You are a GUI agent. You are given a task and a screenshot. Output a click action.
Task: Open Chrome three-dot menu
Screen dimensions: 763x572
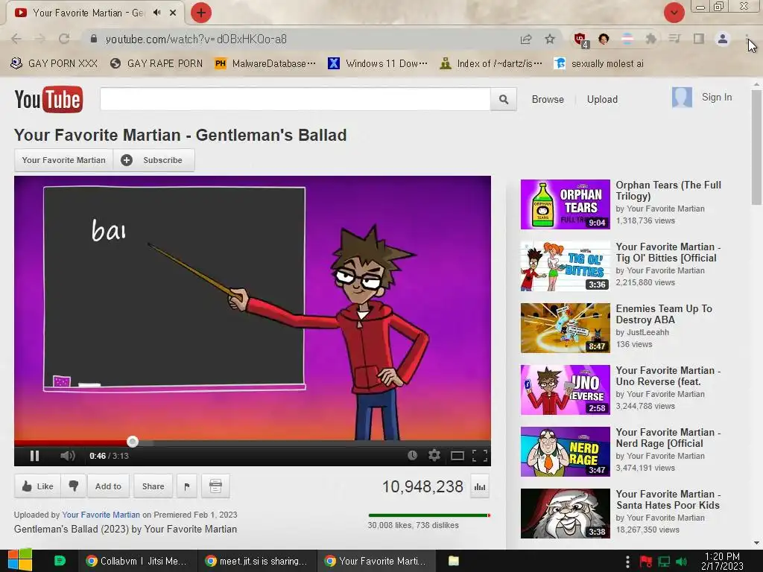tap(747, 39)
